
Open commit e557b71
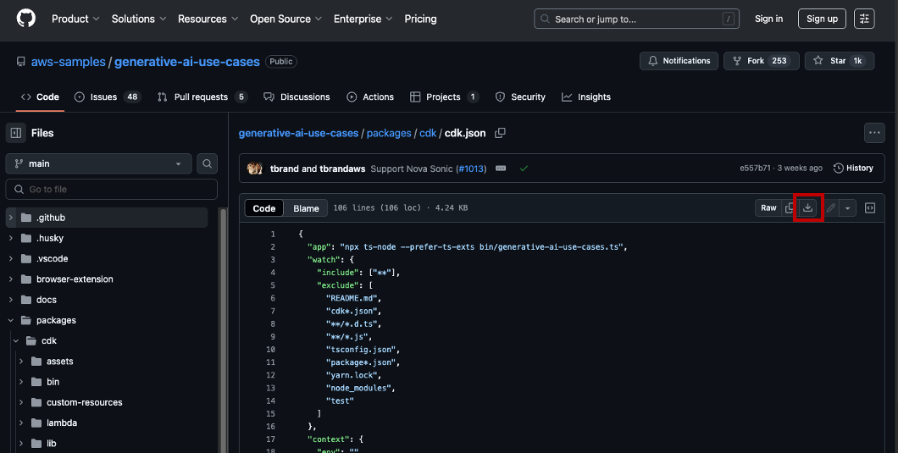tap(755, 168)
